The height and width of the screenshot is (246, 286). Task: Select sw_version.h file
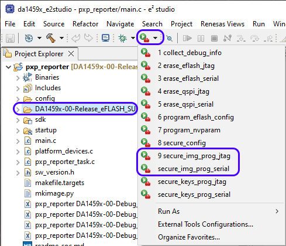point(54,172)
